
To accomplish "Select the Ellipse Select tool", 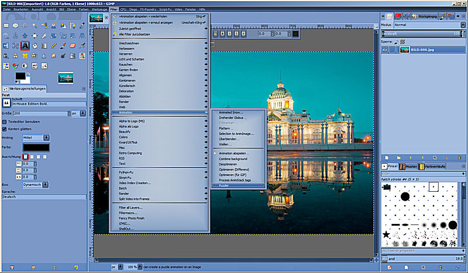I will [x=16, y=26].
